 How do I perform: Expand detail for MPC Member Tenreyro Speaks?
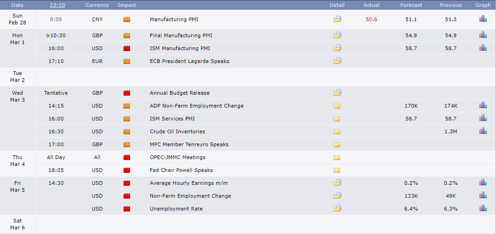(337, 144)
